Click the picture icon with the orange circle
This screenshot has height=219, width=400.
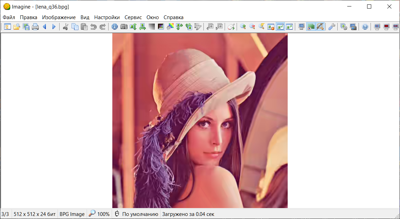271,26
